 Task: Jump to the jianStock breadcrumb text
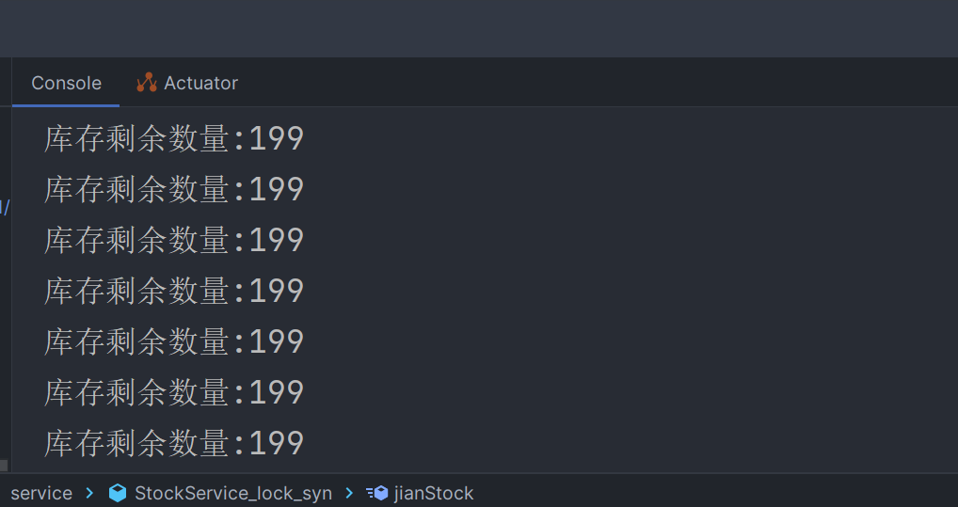tap(434, 493)
